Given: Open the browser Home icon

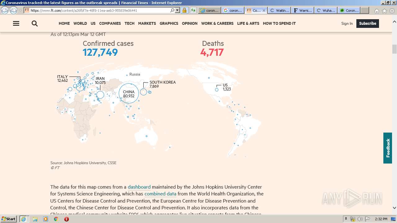Looking at the screenshot, I should [x=377, y=11].
